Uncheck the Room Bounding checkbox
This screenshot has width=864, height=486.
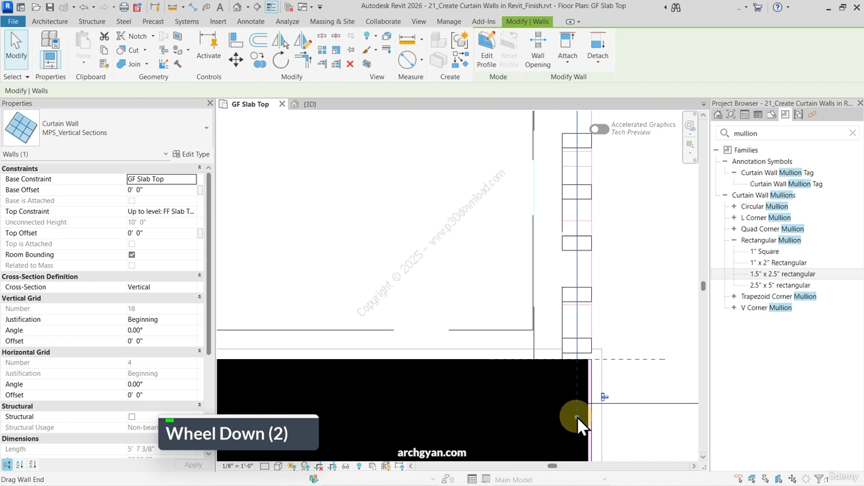point(132,254)
